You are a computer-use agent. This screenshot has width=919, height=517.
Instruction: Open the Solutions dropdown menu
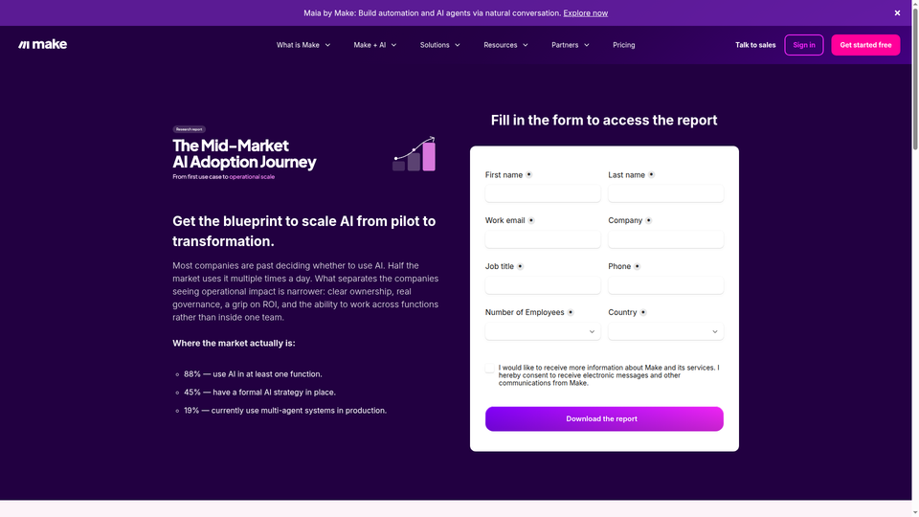[439, 45]
